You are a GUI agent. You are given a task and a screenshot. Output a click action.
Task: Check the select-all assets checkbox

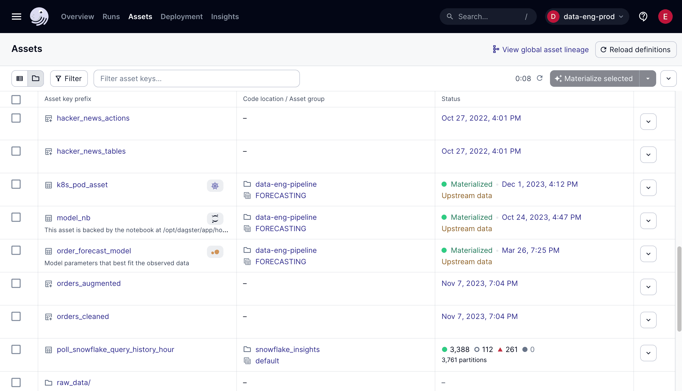[16, 99]
